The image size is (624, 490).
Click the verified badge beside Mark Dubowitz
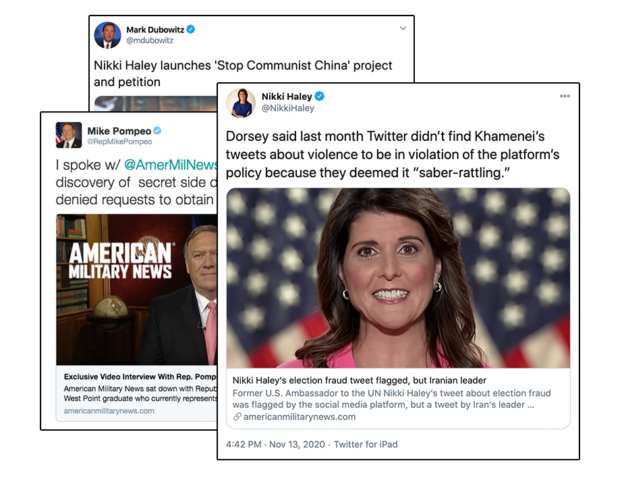tap(191, 30)
